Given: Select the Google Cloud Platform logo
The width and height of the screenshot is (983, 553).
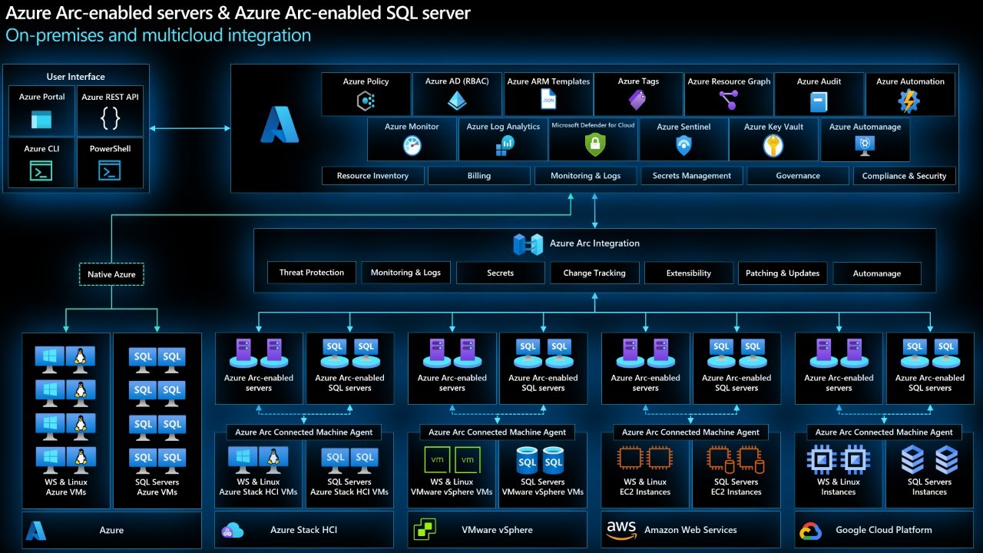Looking at the screenshot, I should click(811, 530).
